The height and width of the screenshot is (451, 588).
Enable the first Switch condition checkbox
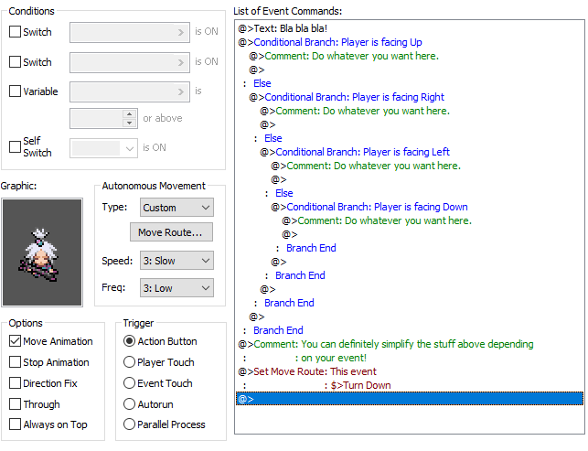click(16, 32)
